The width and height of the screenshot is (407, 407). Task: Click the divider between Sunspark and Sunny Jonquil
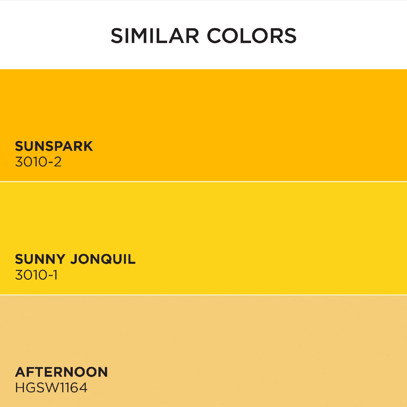click(x=203, y=182)
